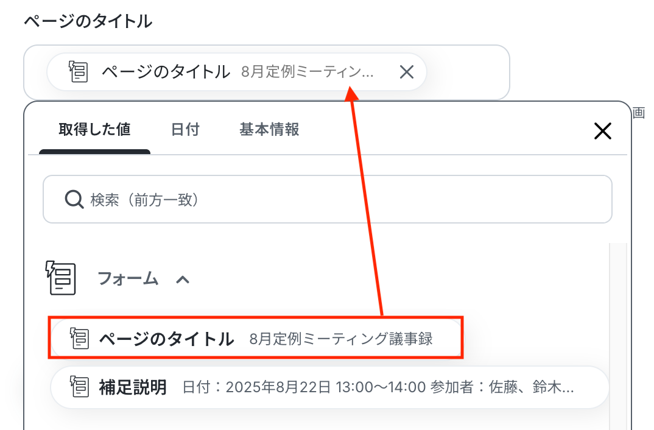The height and width of the screenshot is (430, 654).
Task: Open the 日付 tab
Action: pos(185,129)
